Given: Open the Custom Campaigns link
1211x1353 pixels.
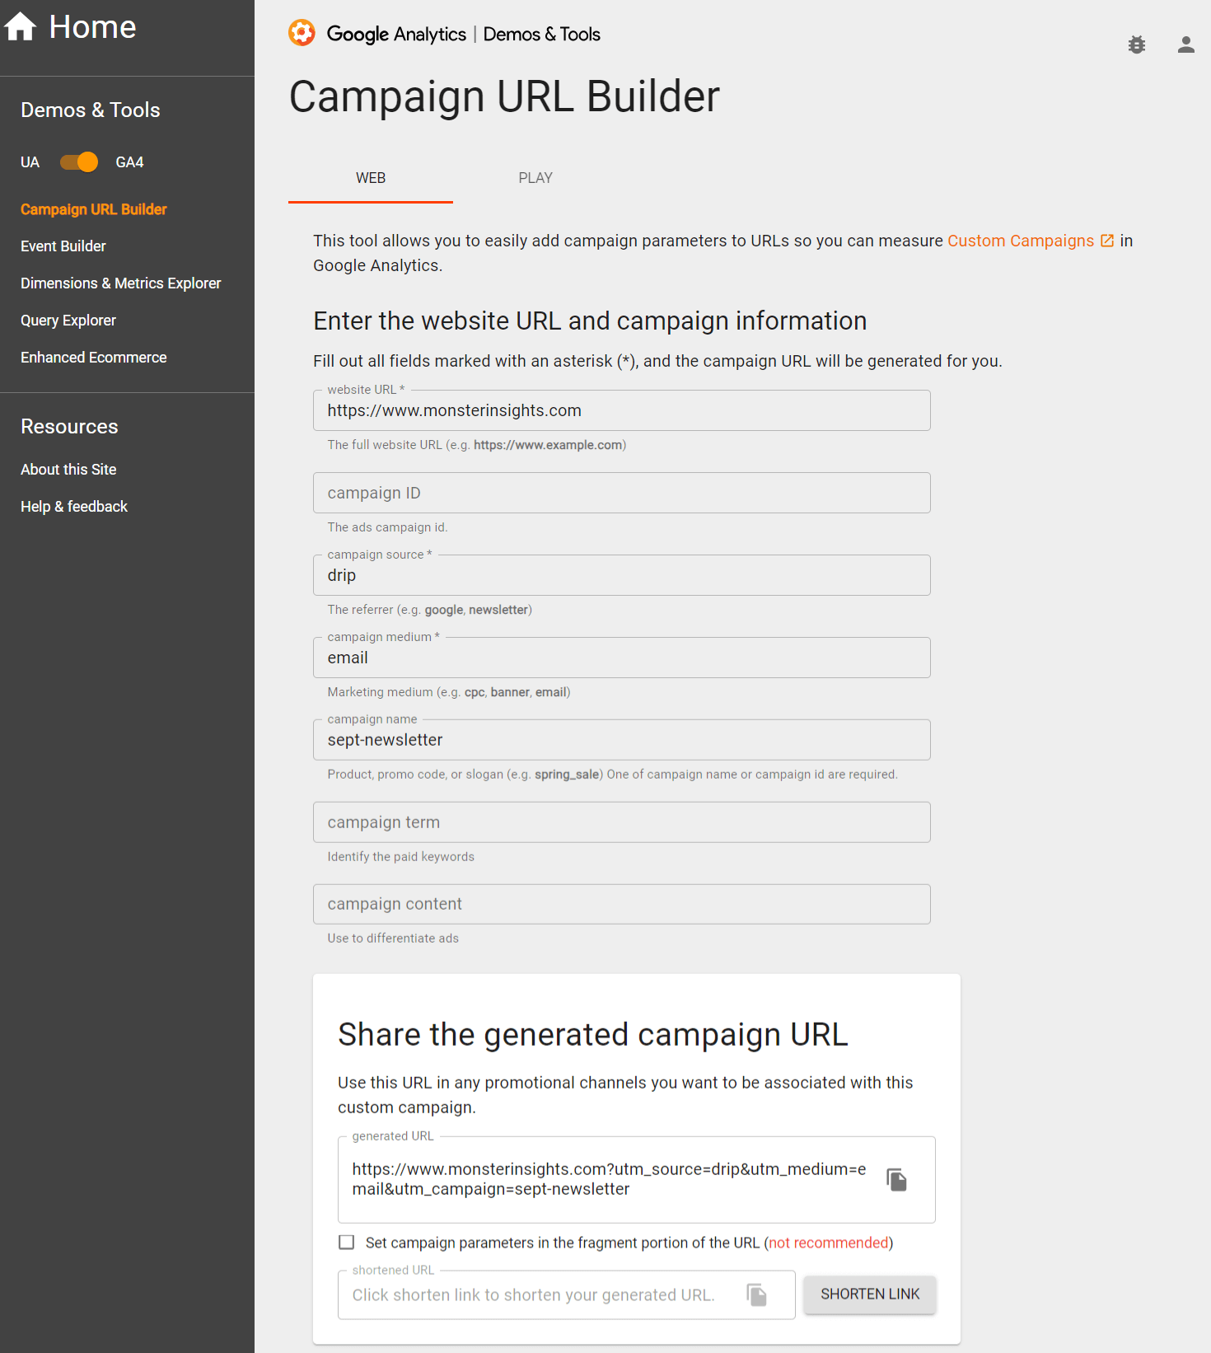Looking at the screenshot, I should click(1020, 241).
